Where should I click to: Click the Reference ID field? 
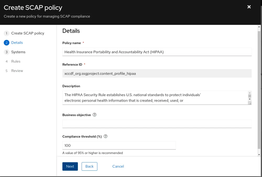click(157, 74)
